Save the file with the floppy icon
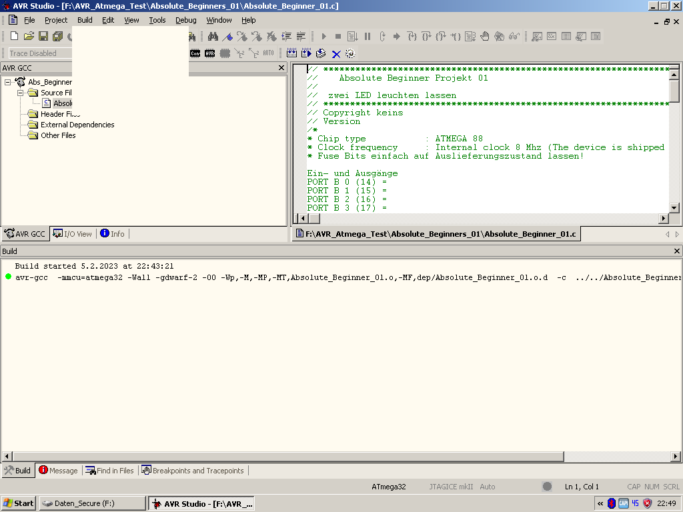The height and width of the screenshot is (512, 683). [x=43, y=36]
